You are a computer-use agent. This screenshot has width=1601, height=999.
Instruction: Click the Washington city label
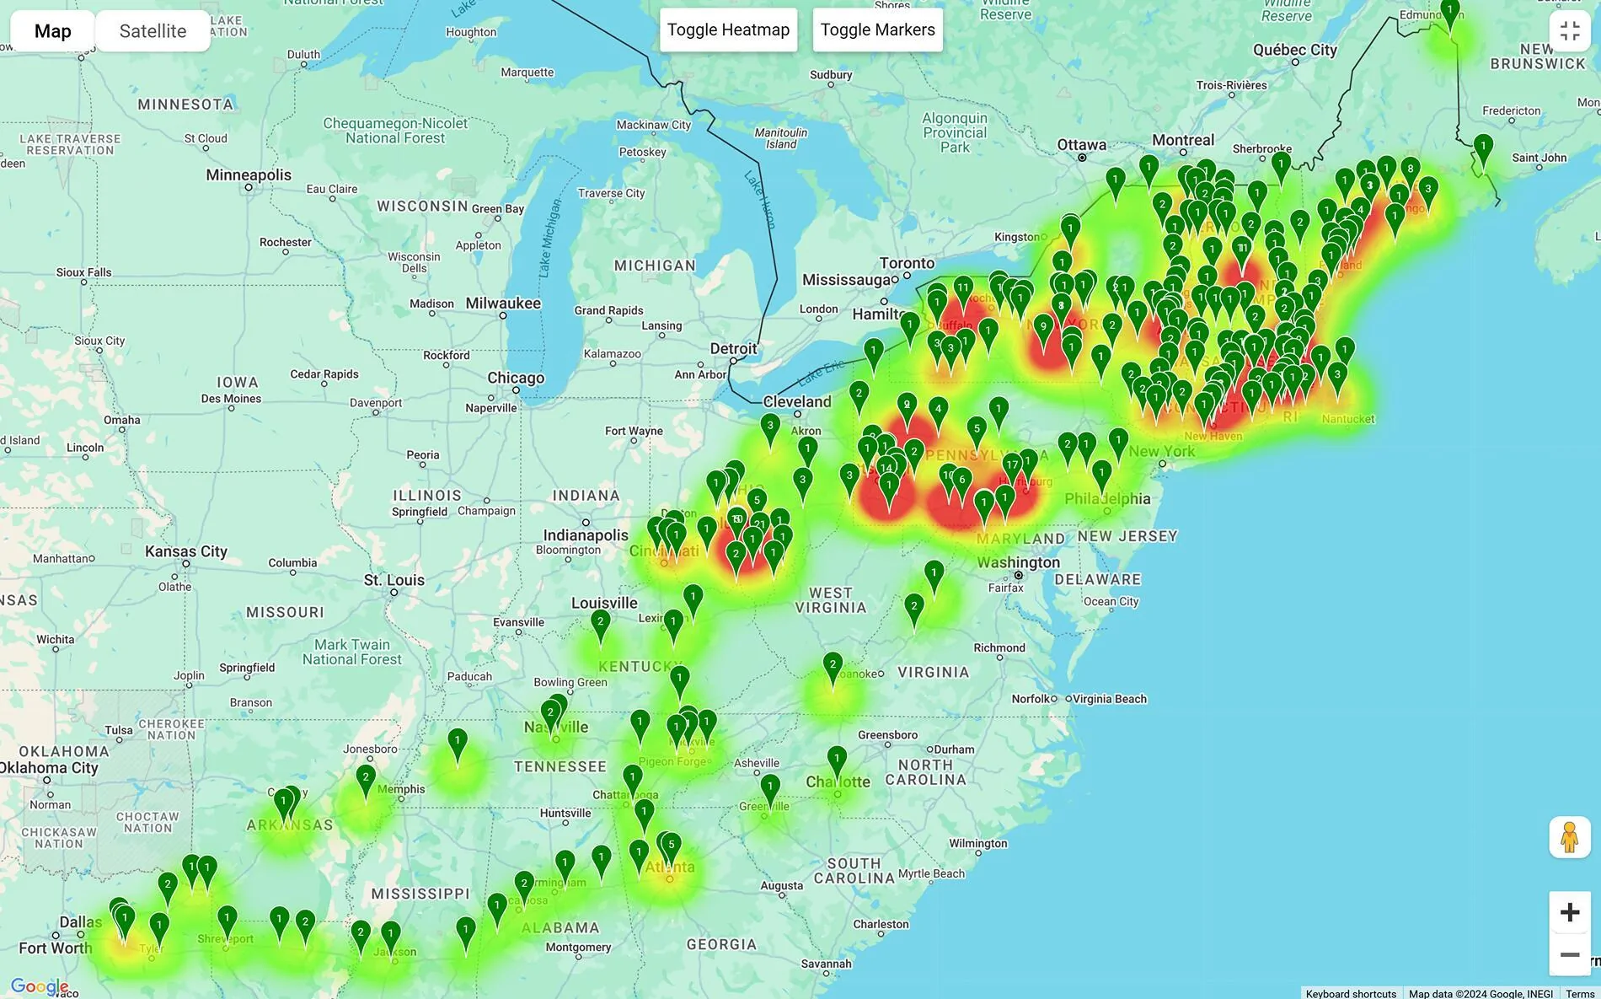point(1019,562)
